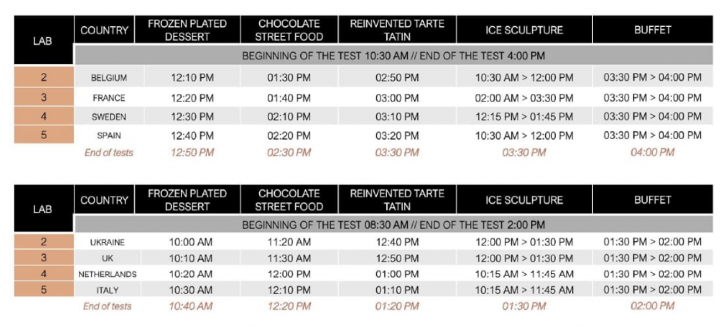Click the banner stating test begins 10:30 AM
The height and width of the screenshot is (327, 727).
pos(393,56)
